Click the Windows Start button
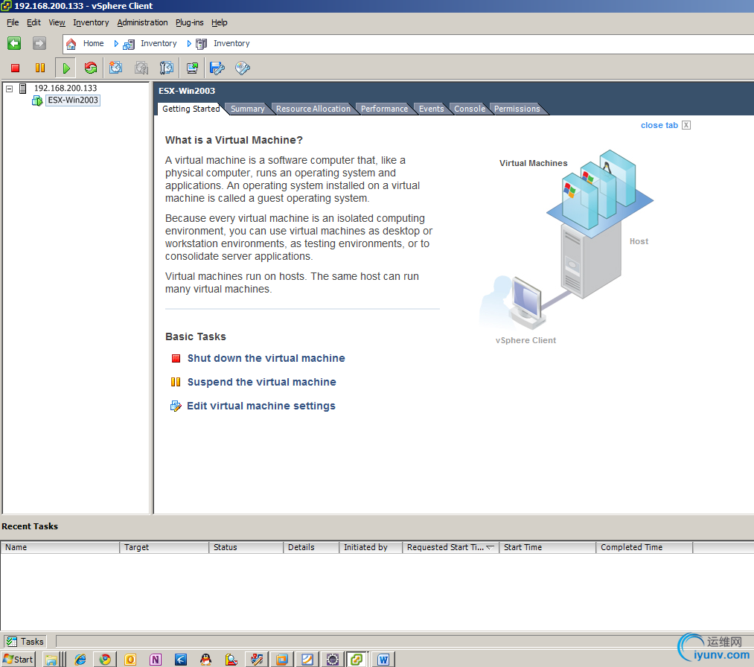 (x=18, y=660)
